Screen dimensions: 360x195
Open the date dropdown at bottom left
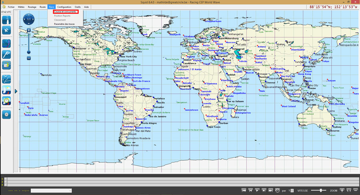(x=51, y=191)
